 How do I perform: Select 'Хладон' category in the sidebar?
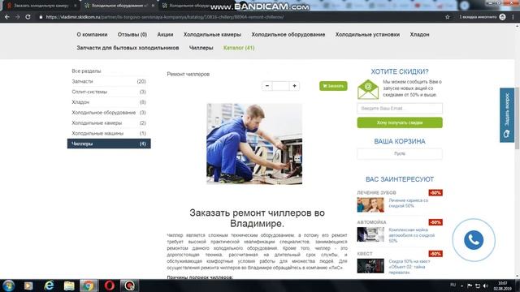(x=109, y=102)
